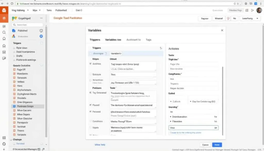Open the user profile avatar
This screenshot has height=151, width=264.
[x=259, y=10]
